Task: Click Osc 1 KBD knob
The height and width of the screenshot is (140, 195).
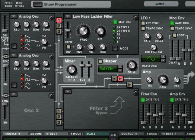Action: [17, 24]
